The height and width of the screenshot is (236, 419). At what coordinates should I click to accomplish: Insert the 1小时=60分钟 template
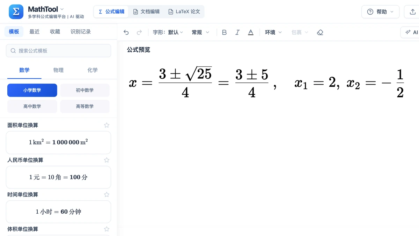[58, 212]
